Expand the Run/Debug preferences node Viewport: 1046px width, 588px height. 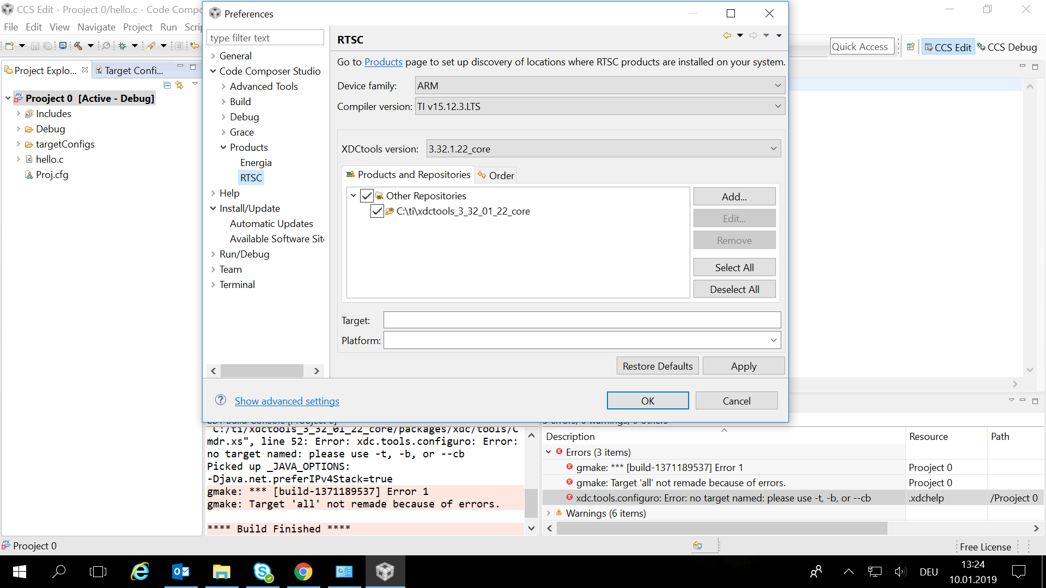coord(213,254)
